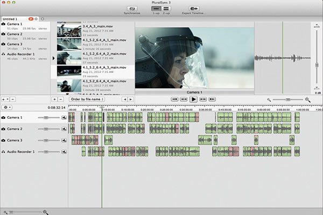Open thumbnail of 3.4_A_3_main.mov
Image resolution: width=323 pixels, height=215 pixels.
(x=69, y=31)
